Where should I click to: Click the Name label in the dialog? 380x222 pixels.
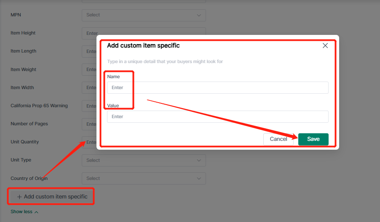pos(113,77)
